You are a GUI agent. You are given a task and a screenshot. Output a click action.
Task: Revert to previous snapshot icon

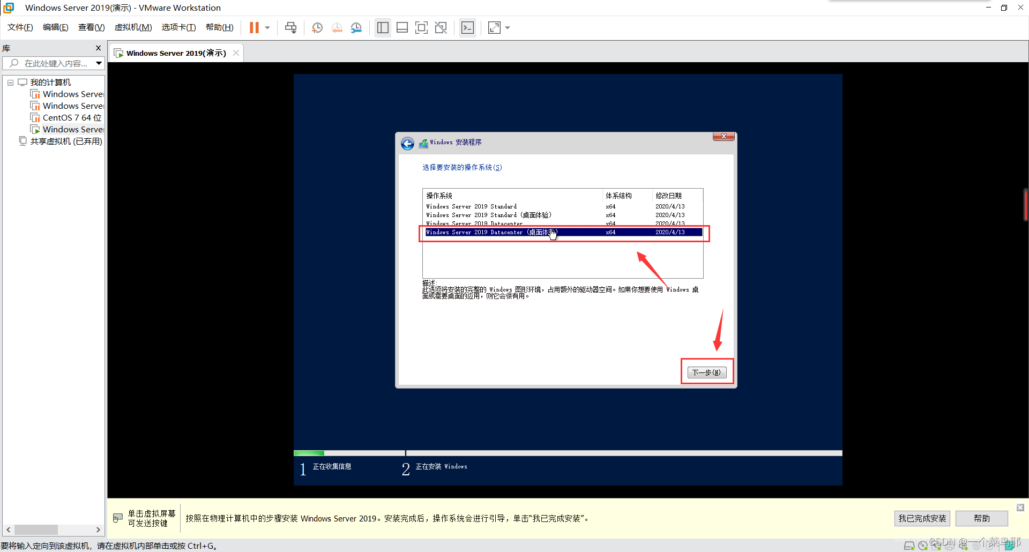(x=337, y=27)
